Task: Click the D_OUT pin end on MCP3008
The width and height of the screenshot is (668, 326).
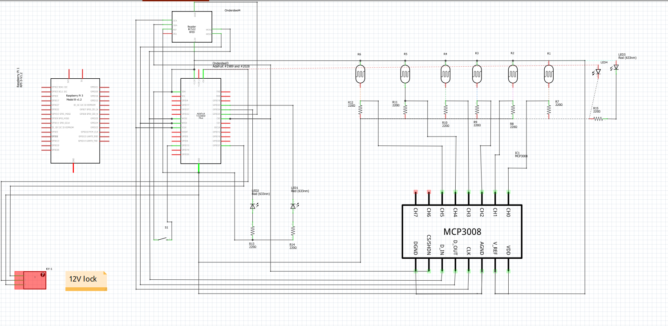Action: pos(455,271)
